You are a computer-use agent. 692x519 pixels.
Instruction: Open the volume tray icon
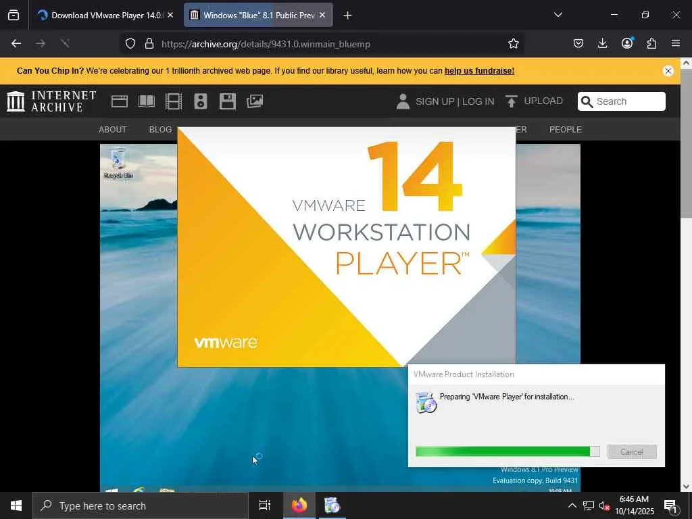pyautogui.click(x=604, y=505)
